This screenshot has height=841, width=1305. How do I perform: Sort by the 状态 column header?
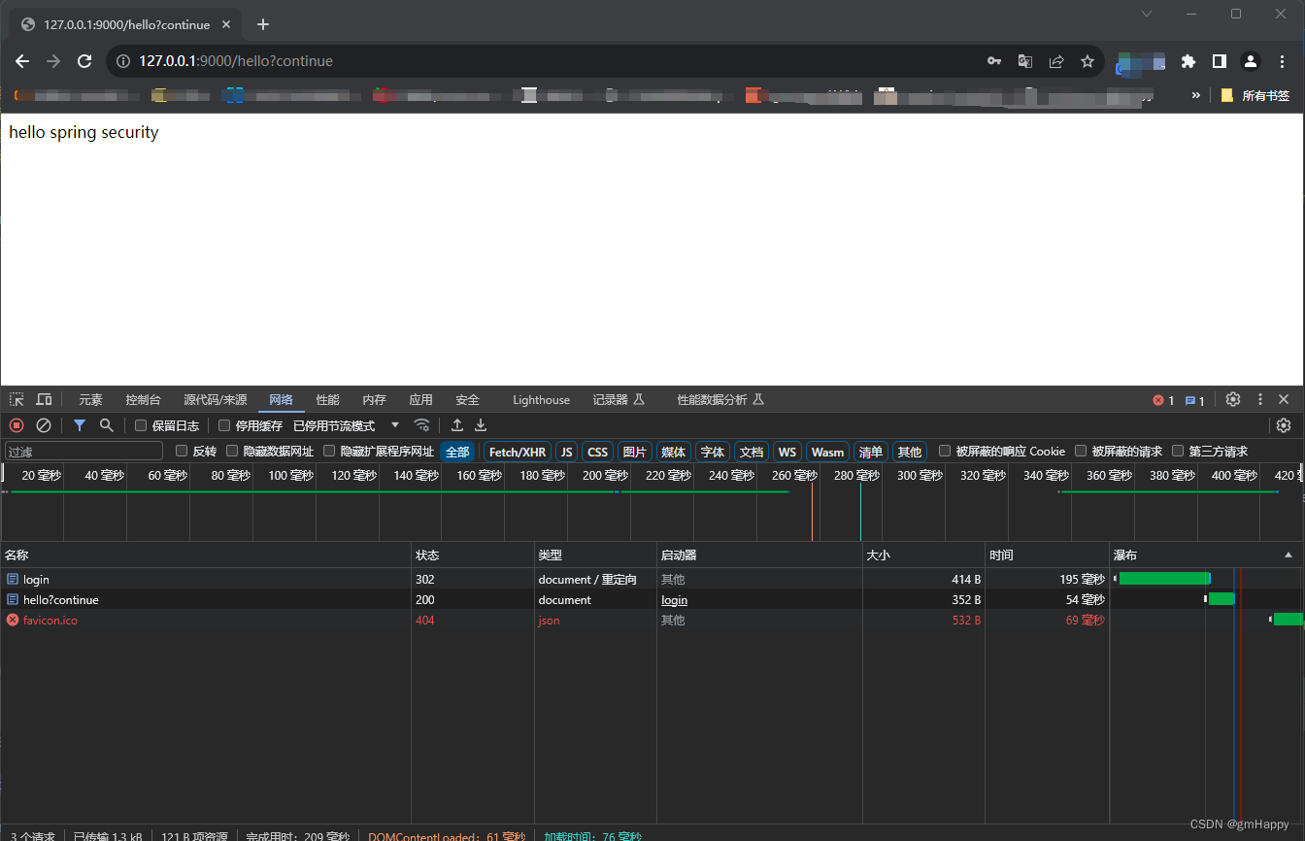tap(473, 555)
